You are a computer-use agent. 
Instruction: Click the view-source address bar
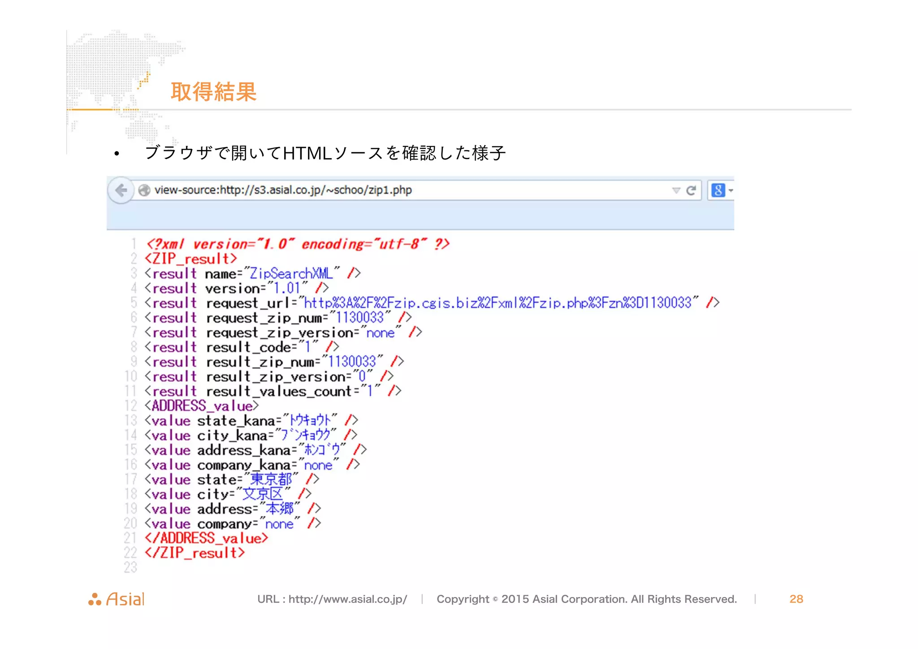pos(417,190)
